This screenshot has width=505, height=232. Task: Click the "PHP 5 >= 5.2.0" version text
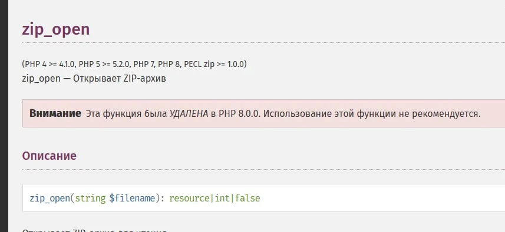pos(104,64)
